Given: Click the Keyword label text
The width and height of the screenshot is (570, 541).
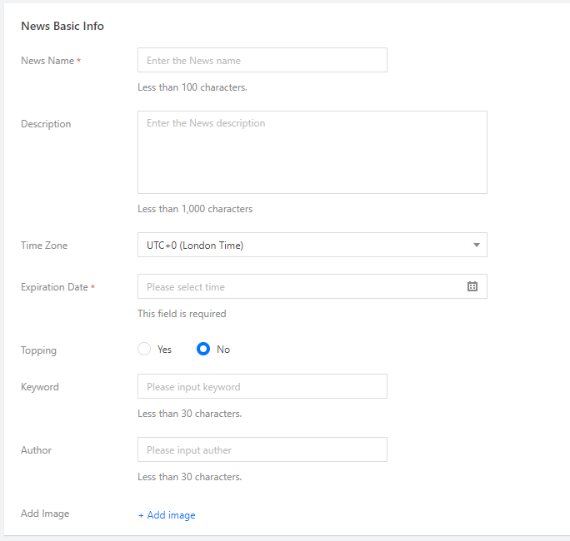Looking at the screenshot, I should tap(39, 387).
